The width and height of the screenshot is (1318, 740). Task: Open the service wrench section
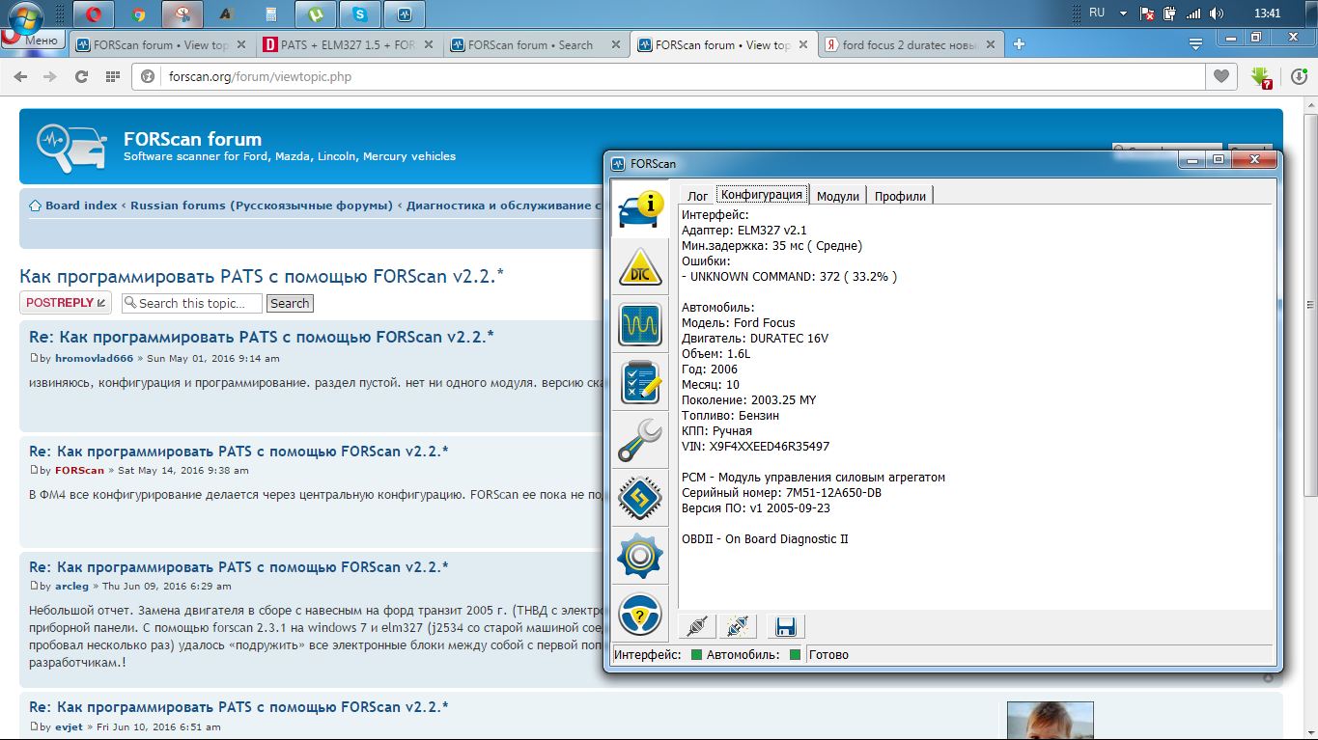tap(640, 441)
